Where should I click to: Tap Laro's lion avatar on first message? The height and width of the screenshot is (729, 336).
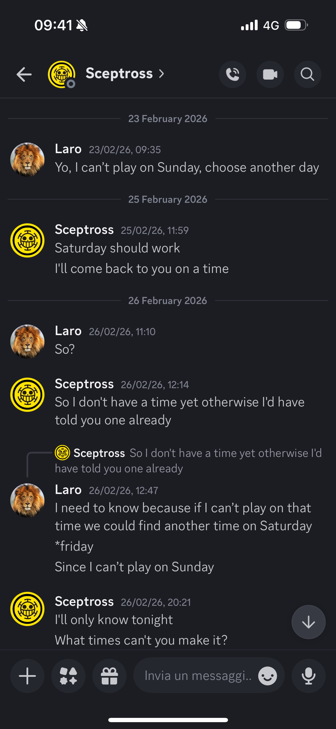[27, 159]
